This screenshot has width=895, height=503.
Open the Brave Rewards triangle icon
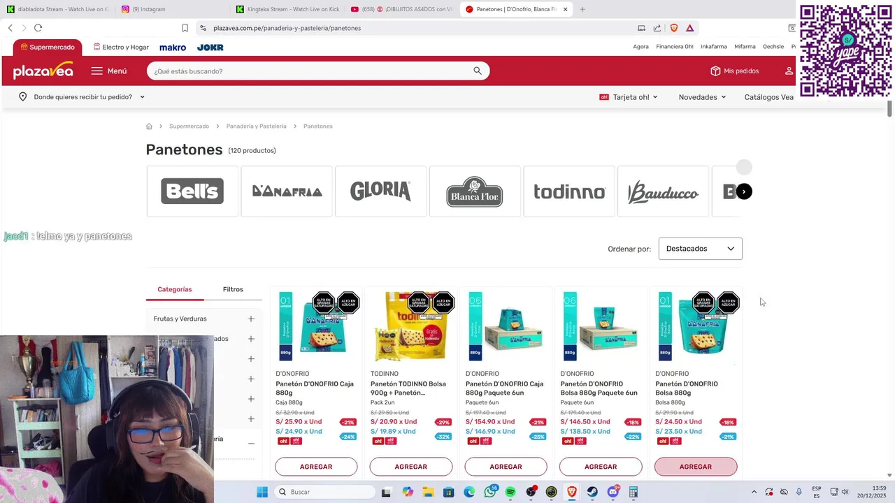[689, 28]
